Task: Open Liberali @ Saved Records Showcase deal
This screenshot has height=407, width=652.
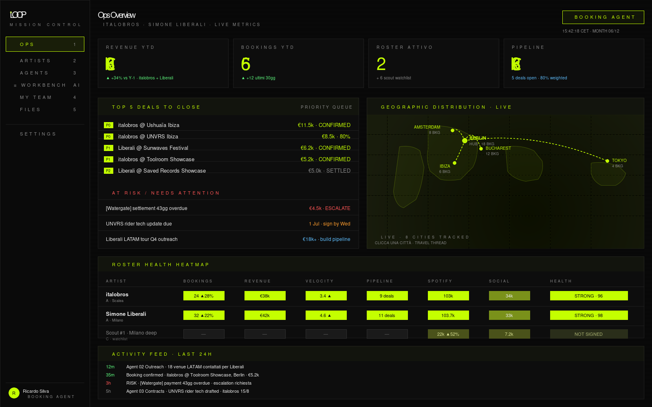Action: pyautogui.click(x=228, y=171)
